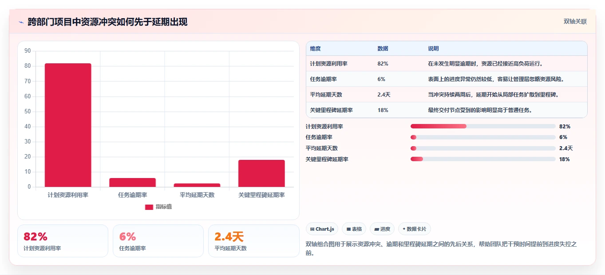Click the 维度 table column header
The width and height of the screenshot is (605, 275).
[315, 49]
